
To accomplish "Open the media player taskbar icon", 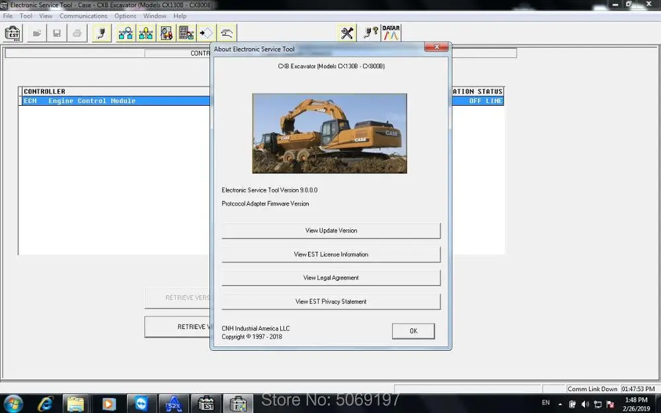I will click(x=108, y=404).
